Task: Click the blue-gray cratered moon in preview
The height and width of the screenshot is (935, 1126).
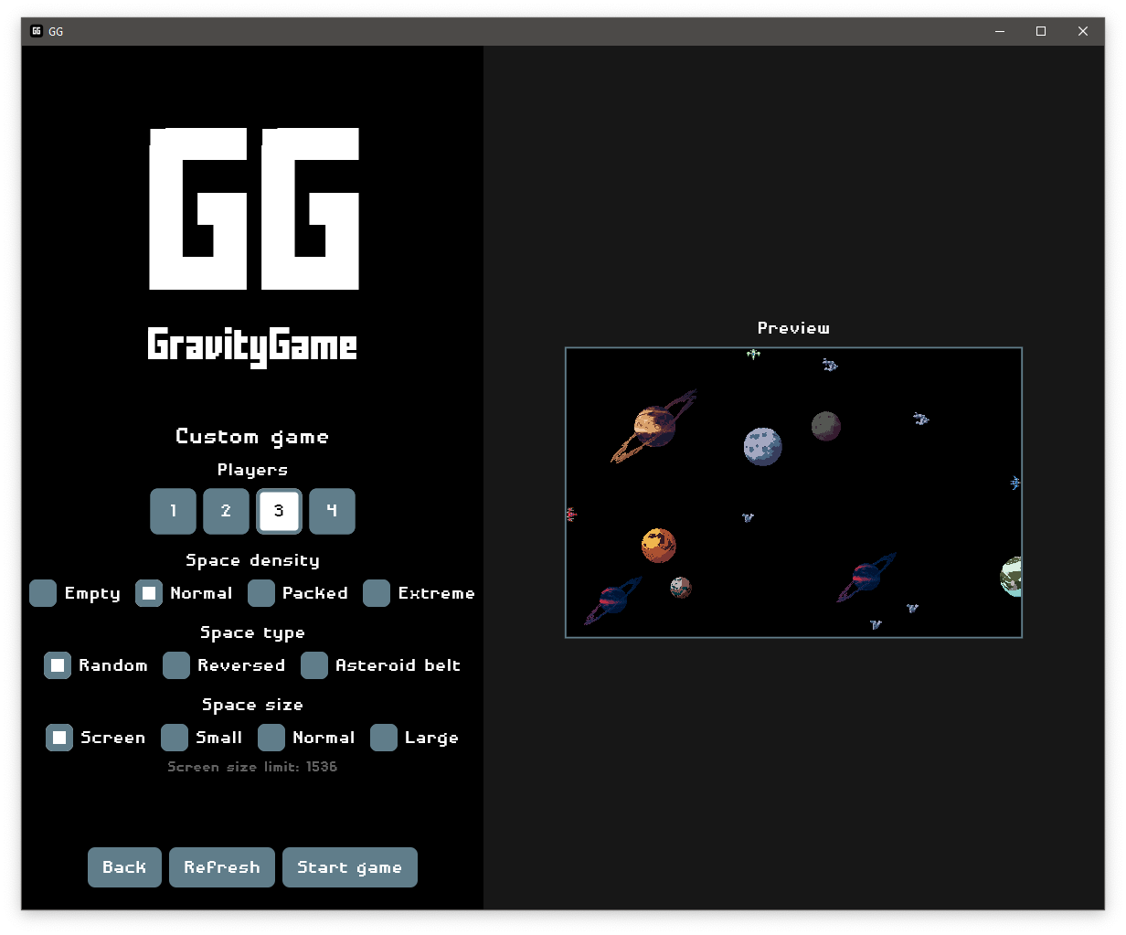Action: click(762, 447)
